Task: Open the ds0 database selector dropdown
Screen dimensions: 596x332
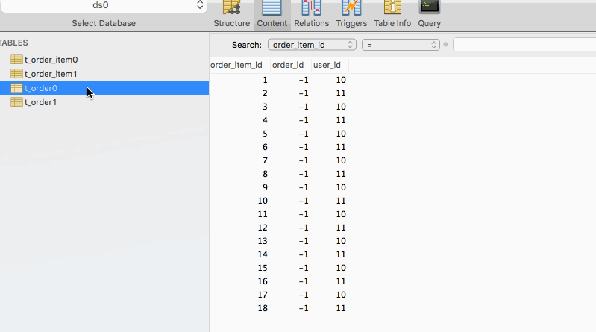Action: (104, 6)
